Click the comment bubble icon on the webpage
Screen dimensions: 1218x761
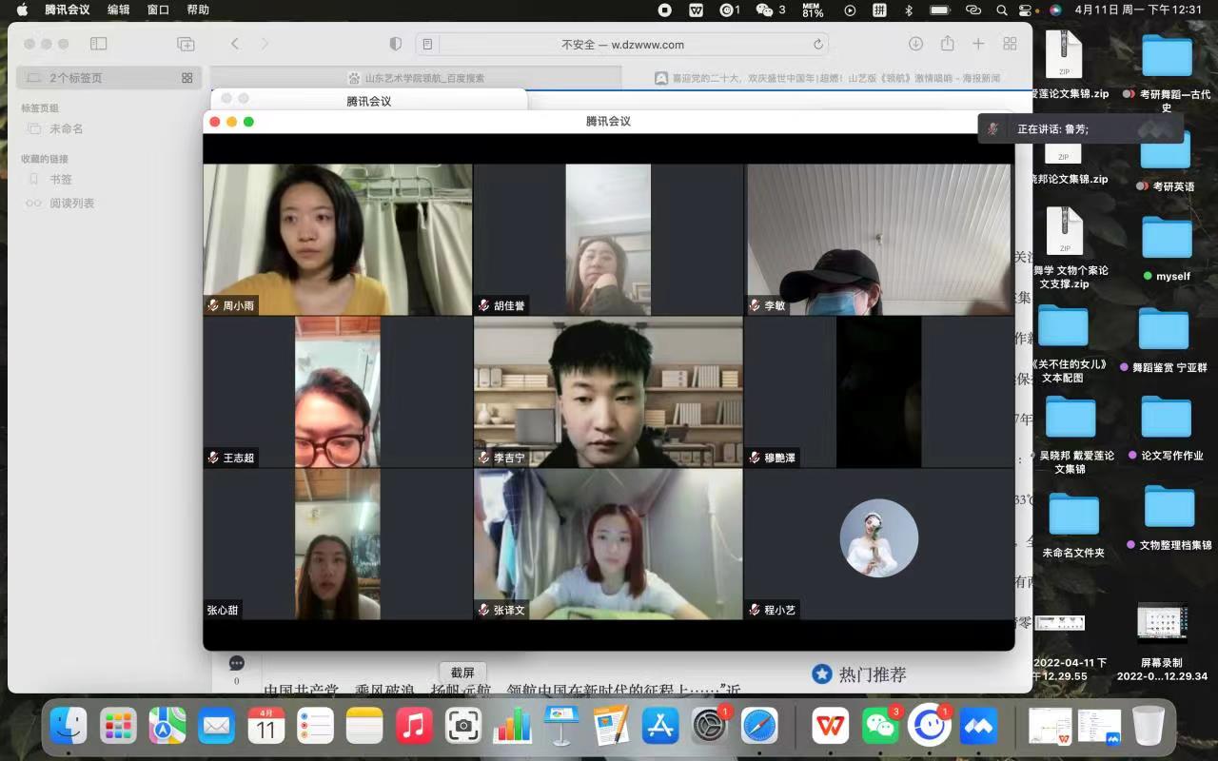237,663
